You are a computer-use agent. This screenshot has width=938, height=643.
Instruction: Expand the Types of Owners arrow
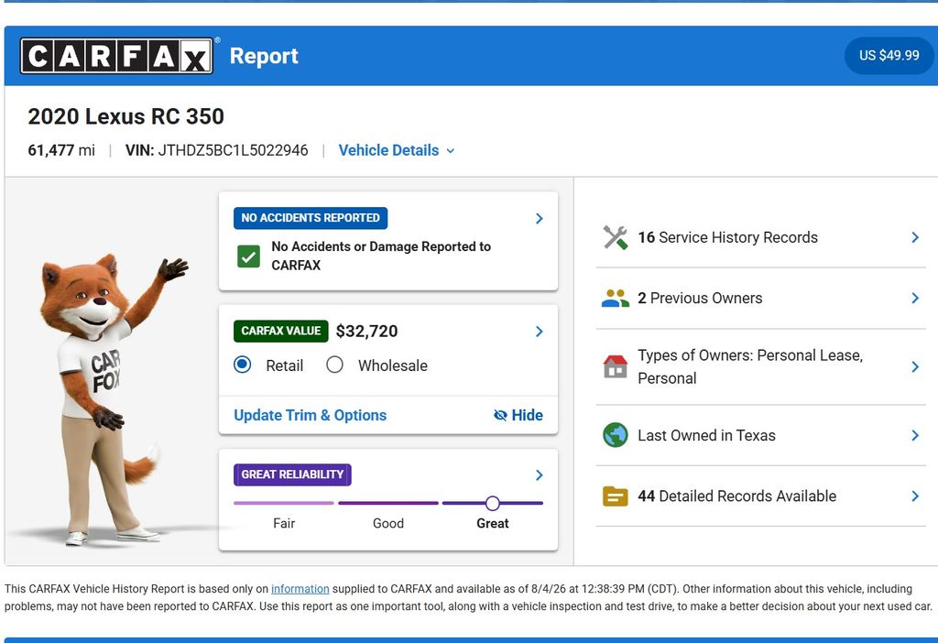[x=915, y=366]
